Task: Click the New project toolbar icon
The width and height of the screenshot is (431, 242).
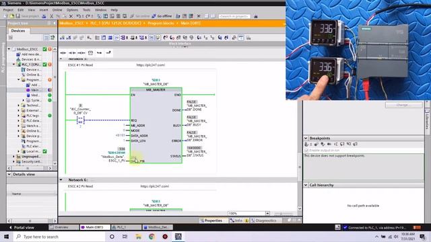Action: (6, 16)
